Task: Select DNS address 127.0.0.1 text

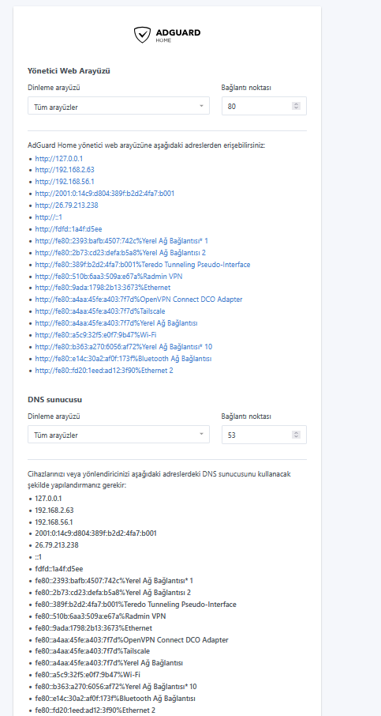Action: click(x=48, y=498)
